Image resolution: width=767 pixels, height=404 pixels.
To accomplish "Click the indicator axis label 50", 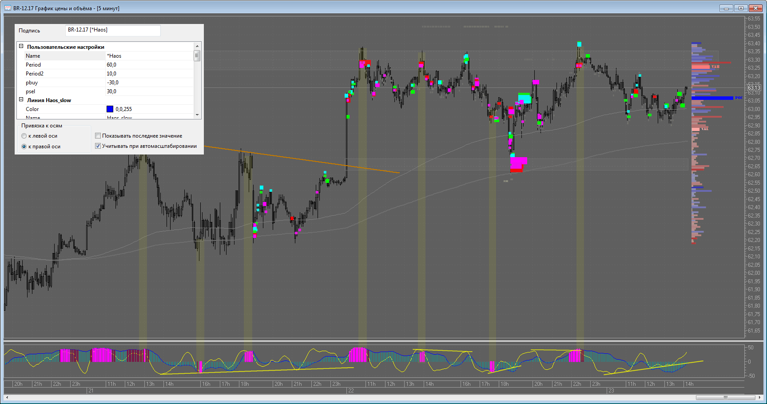I will 751,347.
